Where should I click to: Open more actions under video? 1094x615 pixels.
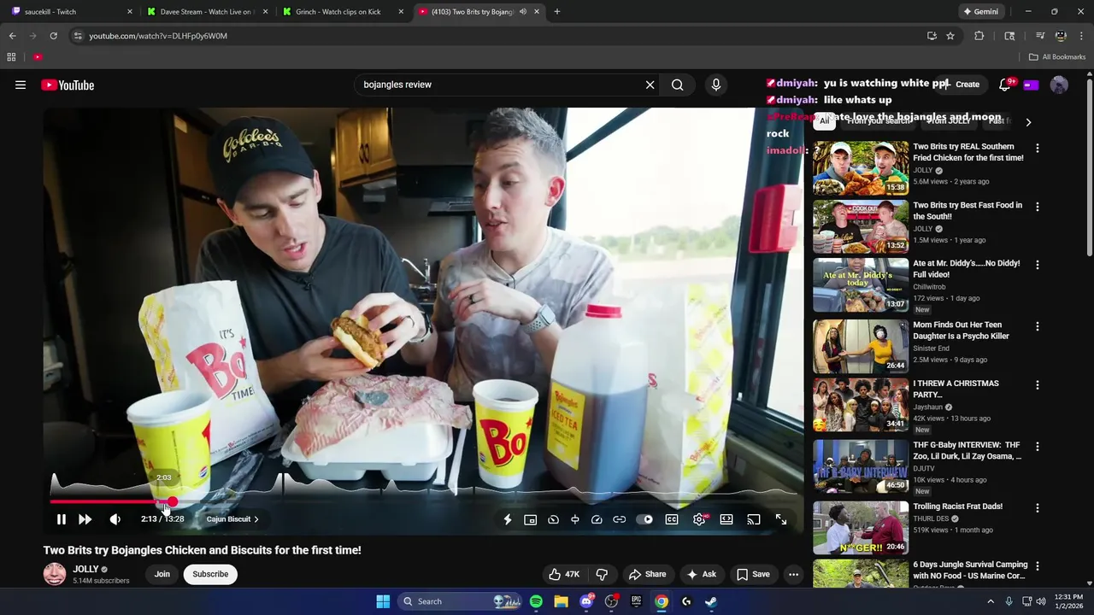coord(793,574)
